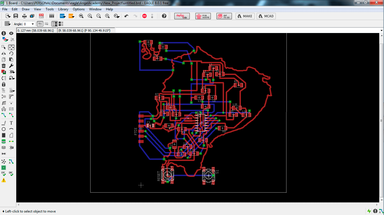Open the Edit menu
The height and width of the screenshot is (215, 384).
[x=15, y=9]
